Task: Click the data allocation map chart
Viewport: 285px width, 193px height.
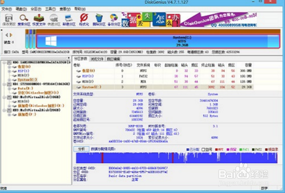Action: [x=177, y=158]
